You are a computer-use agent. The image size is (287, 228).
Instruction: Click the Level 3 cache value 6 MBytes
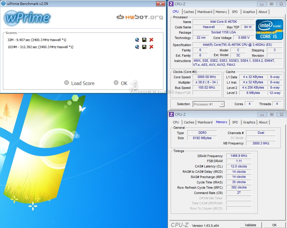pyautogui.click(x=253, y=93)
